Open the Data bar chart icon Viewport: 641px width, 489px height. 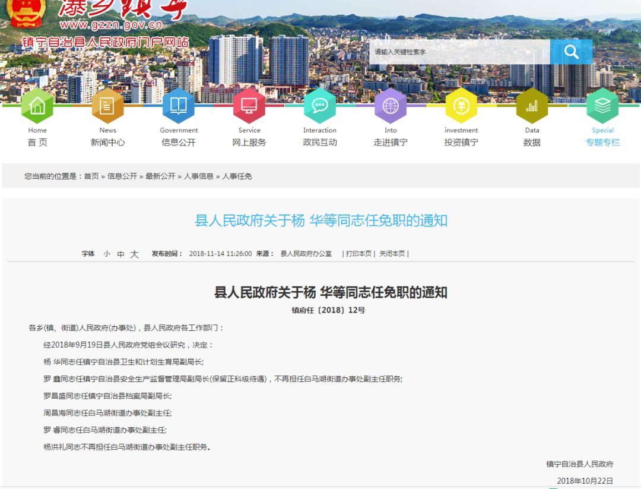tap(532, 106)
